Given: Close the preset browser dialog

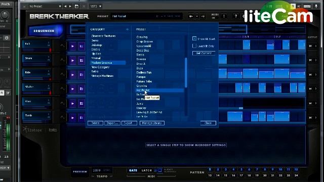Looking at the screenshot, I should point(208,123).
